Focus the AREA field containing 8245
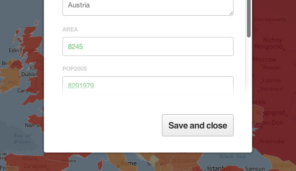The width and height of the screenshot is (296, 171). point(148,46)
